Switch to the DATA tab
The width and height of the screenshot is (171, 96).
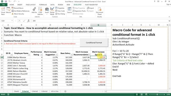[x=52, y=5]
